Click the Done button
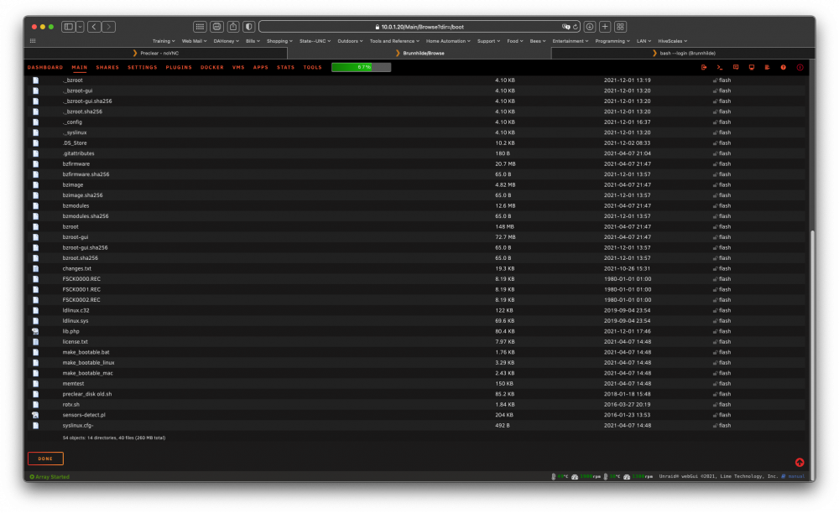This screenshot has height=513, width=839. [45, 459]
